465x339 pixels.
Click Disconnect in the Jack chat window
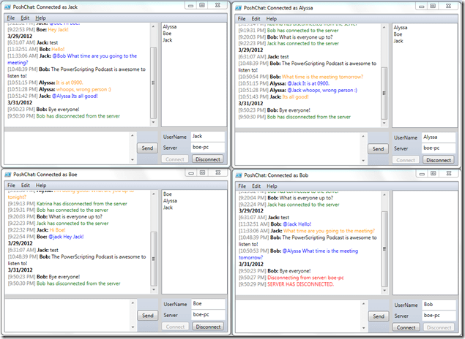coord(209,159)
